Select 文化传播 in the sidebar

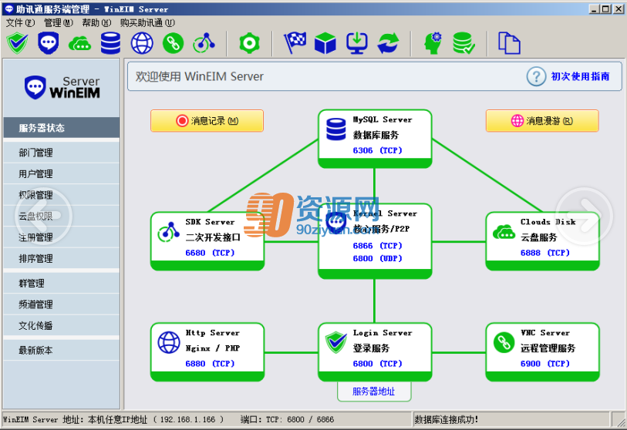(62, 325)
